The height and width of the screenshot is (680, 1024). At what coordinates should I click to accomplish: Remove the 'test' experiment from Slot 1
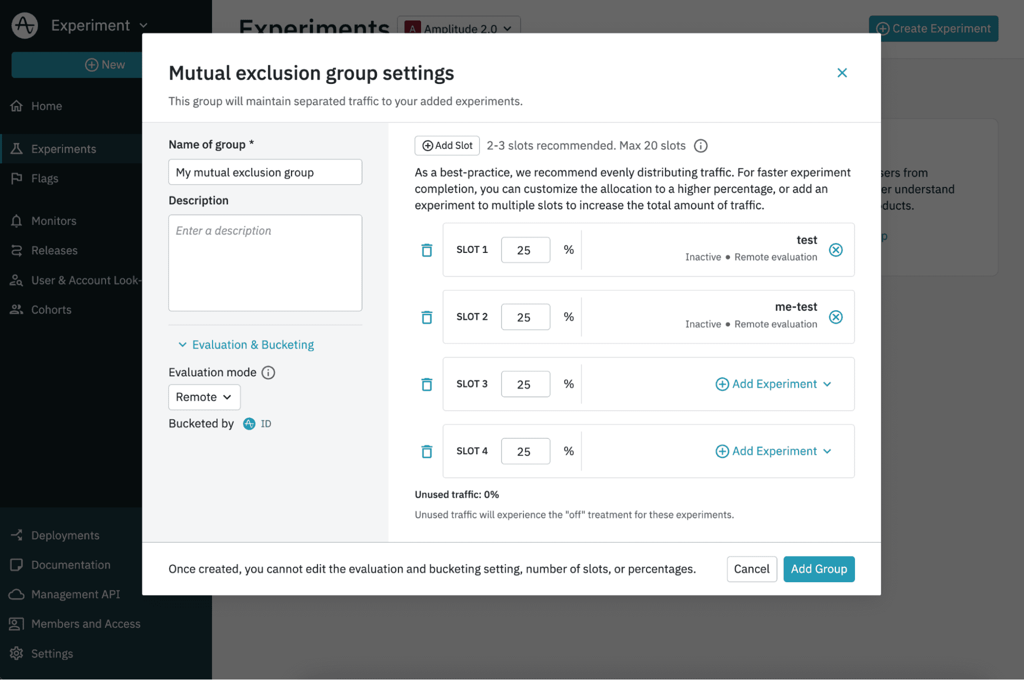pyautogui.click(x=835, y=250)
